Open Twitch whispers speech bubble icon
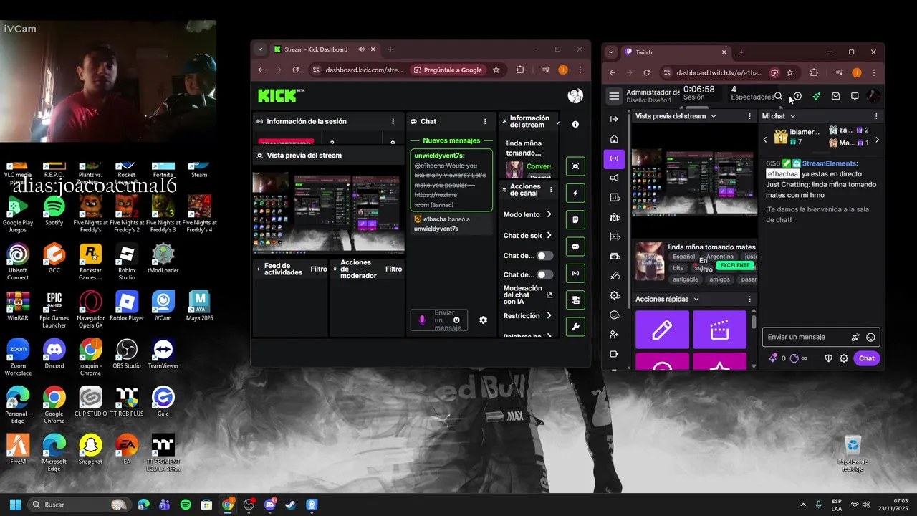 pyautogui.click(x=855, y=96)
